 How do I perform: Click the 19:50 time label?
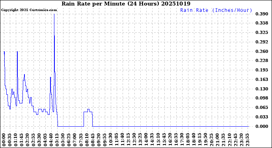205,140
